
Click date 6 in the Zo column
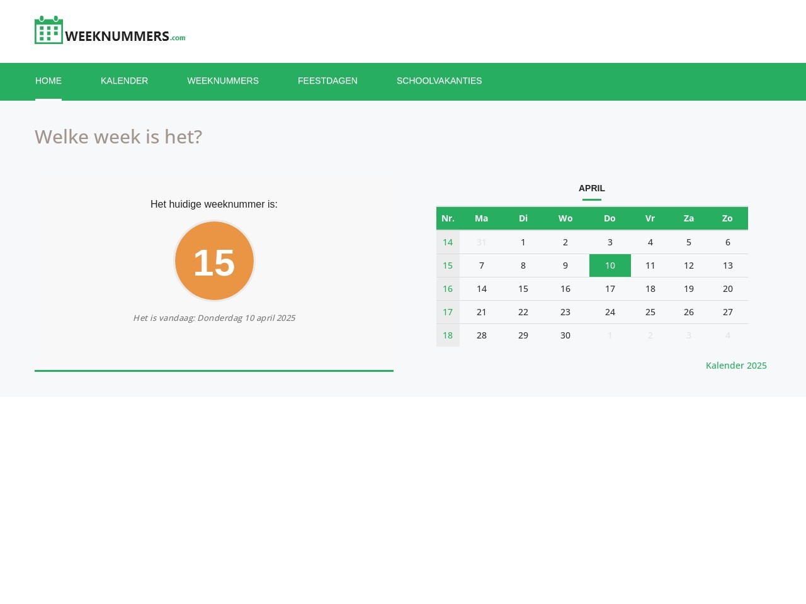tap(728, 242)
